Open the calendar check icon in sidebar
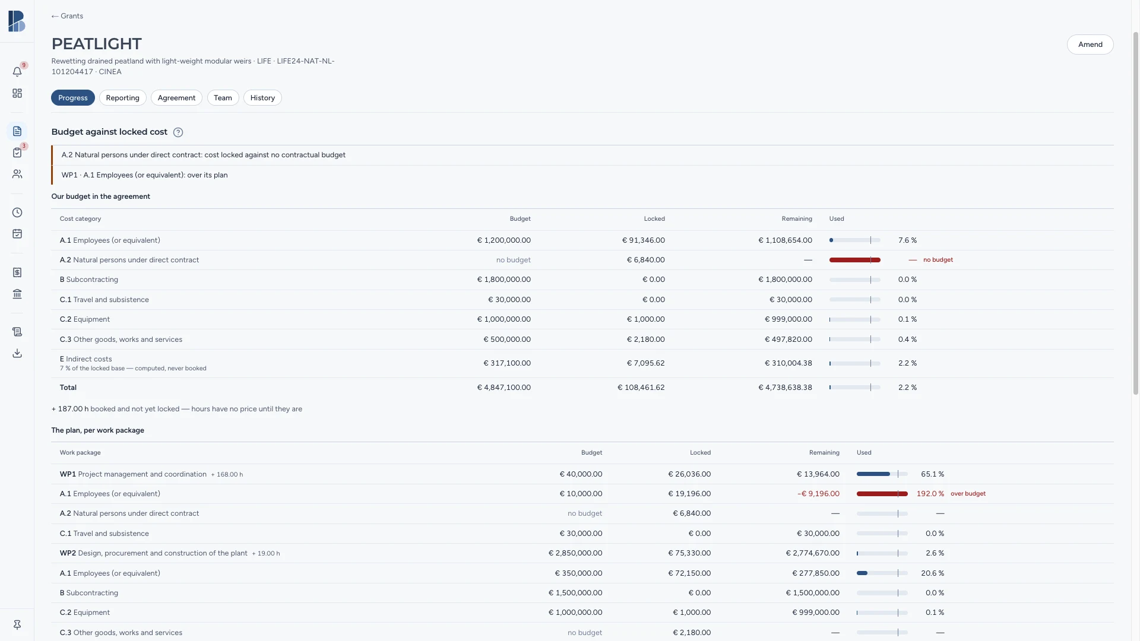The height and width of the screenshot is (641, 1140). (17, 234)
